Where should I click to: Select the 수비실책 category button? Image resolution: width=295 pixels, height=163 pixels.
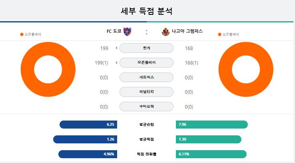(146, 107)
